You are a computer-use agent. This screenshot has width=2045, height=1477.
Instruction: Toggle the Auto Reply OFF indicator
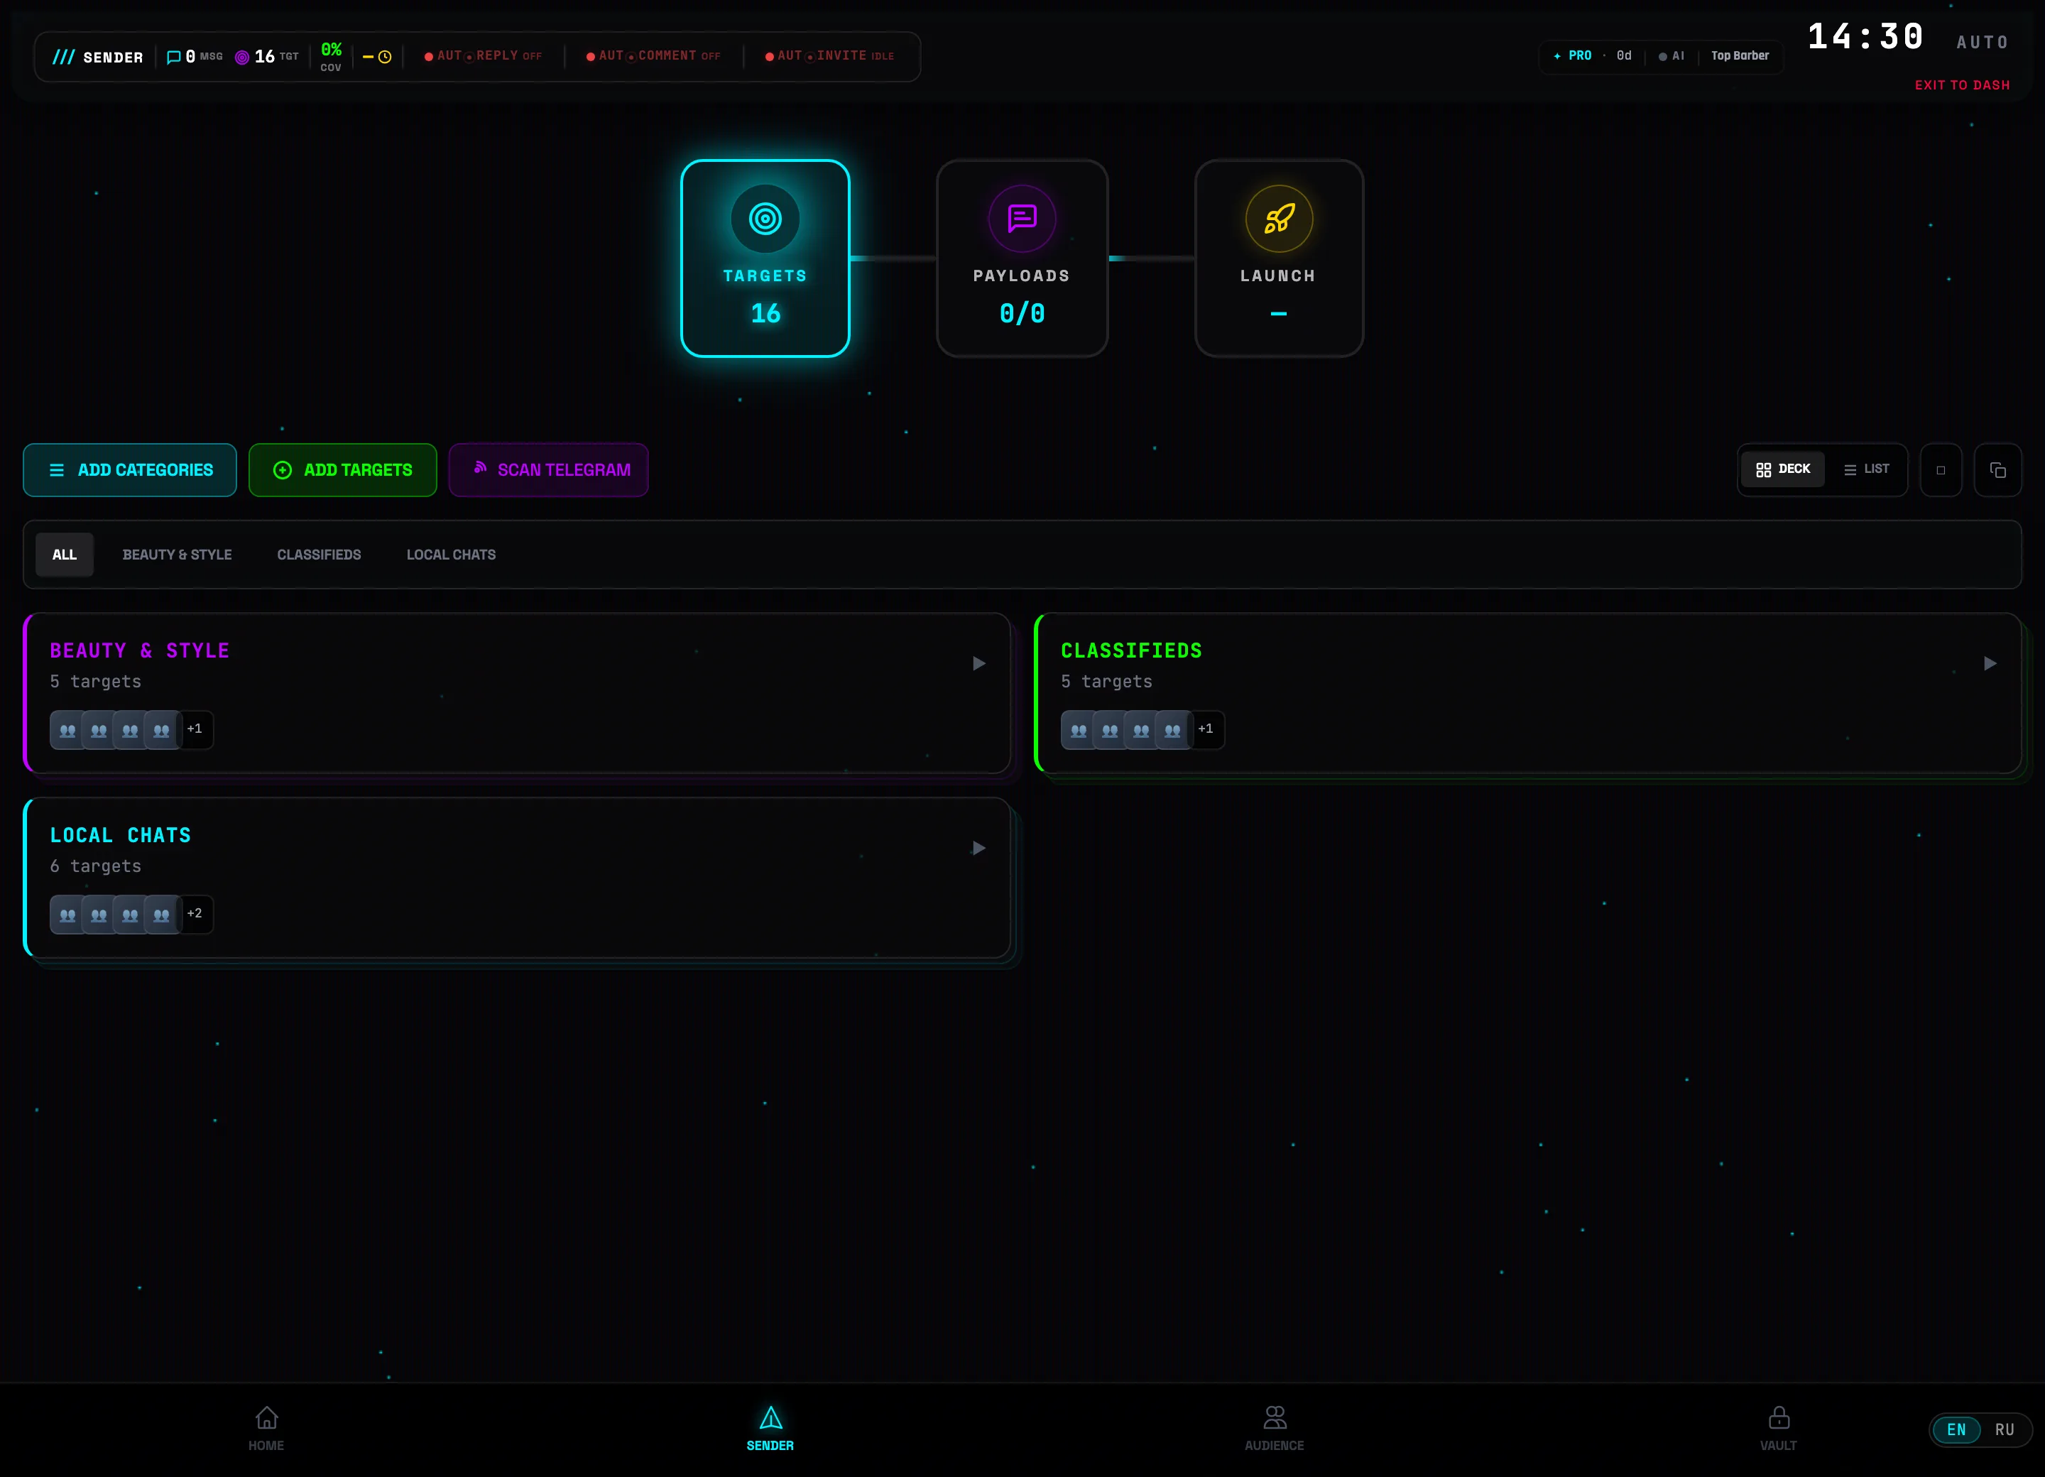(x=484, y=56)
